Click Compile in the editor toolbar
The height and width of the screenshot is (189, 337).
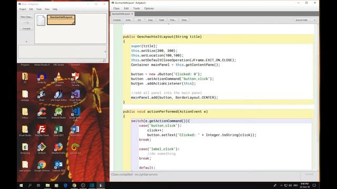[117, 20]
